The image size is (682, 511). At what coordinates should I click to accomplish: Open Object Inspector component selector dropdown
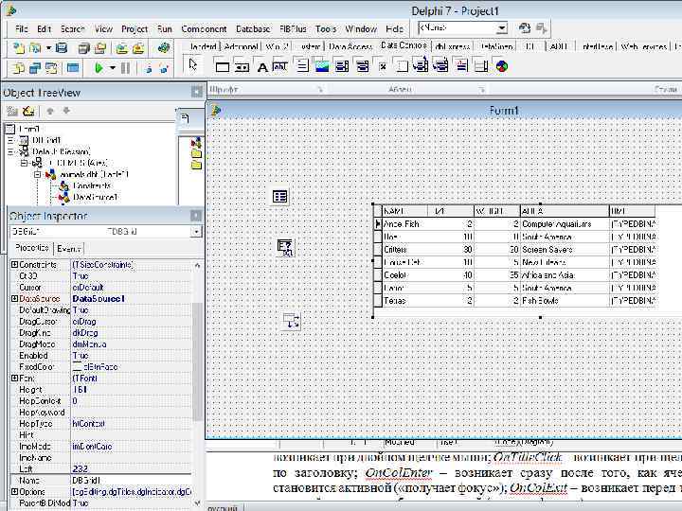coord(197,232)
